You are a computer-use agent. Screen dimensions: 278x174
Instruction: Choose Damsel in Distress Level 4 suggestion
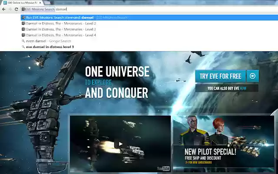pyautogui.click(x=149, y=35)
